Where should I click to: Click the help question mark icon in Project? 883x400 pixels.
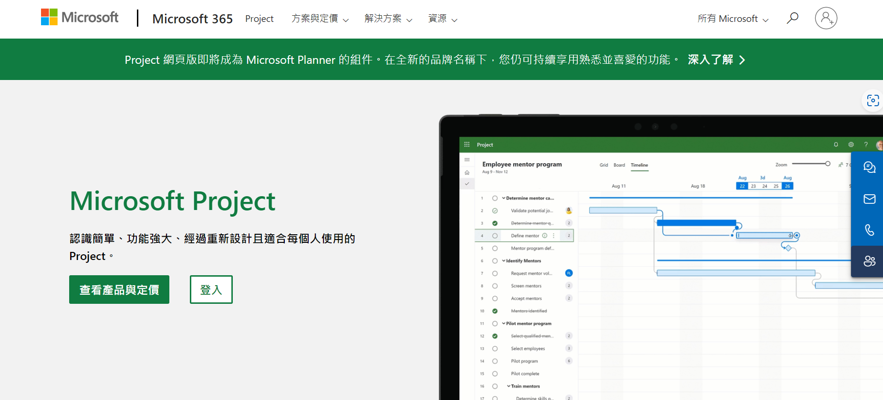tap(866, 144)
